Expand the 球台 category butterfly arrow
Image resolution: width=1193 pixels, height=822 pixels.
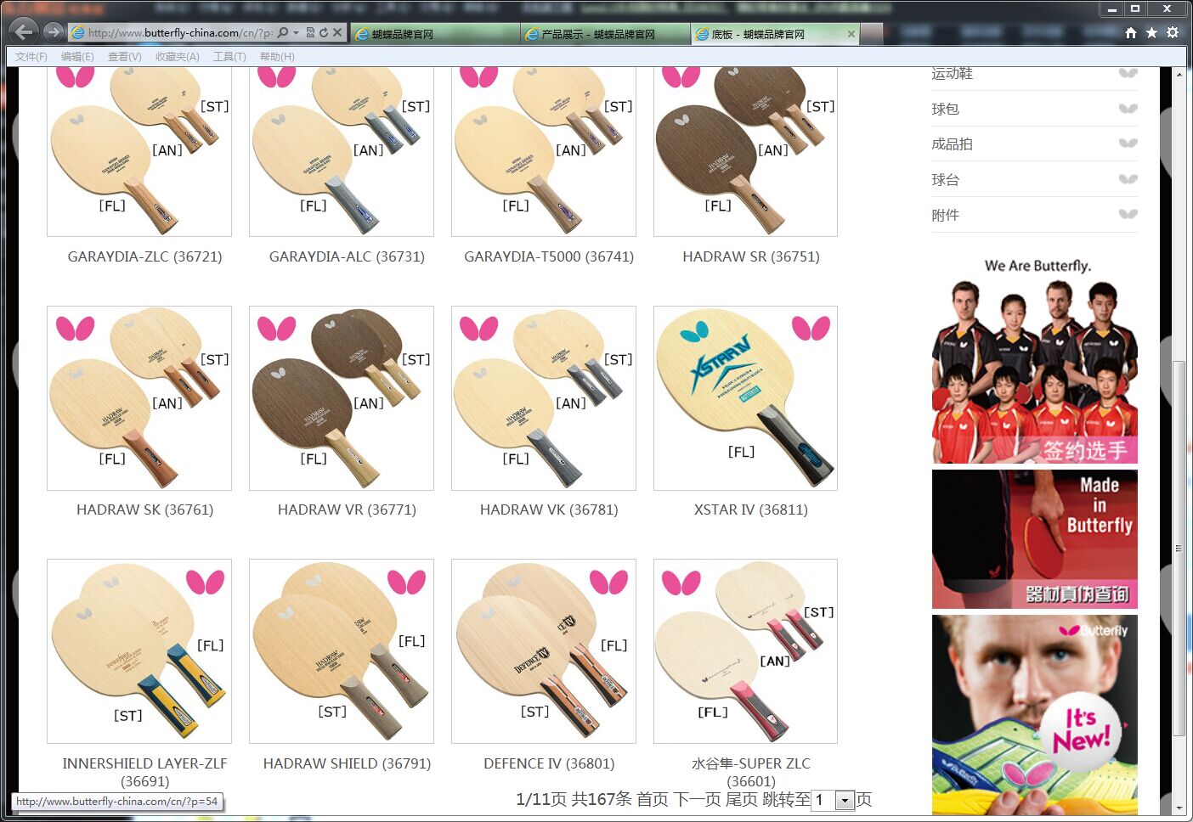[1128, 179]
